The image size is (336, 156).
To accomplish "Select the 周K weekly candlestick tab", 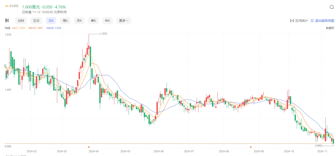I will [x=65, y=21].
